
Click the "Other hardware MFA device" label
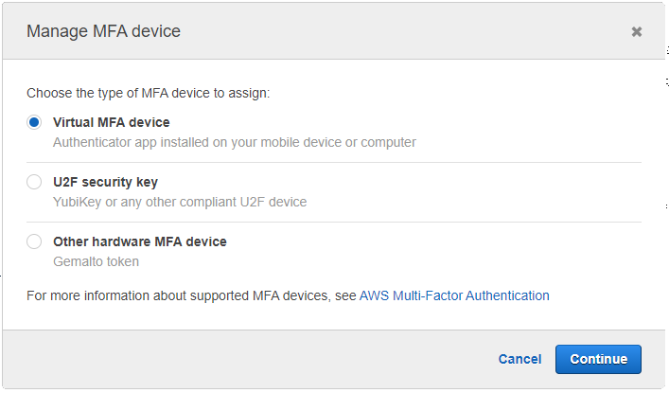[140, 241]
